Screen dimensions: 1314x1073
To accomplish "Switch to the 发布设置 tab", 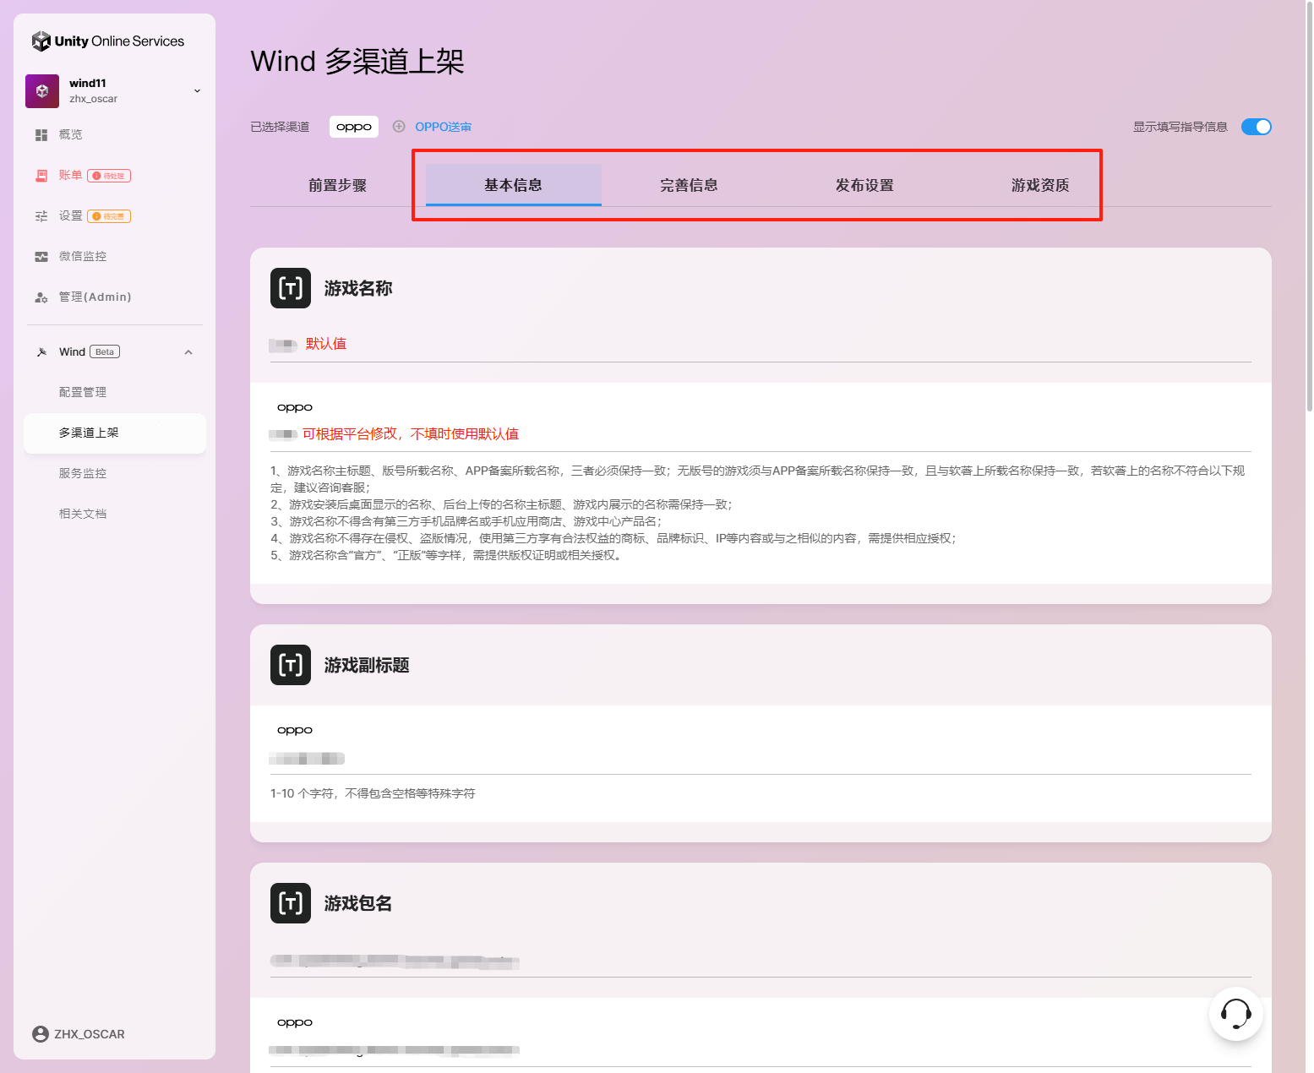I will [x=864, y=185].
